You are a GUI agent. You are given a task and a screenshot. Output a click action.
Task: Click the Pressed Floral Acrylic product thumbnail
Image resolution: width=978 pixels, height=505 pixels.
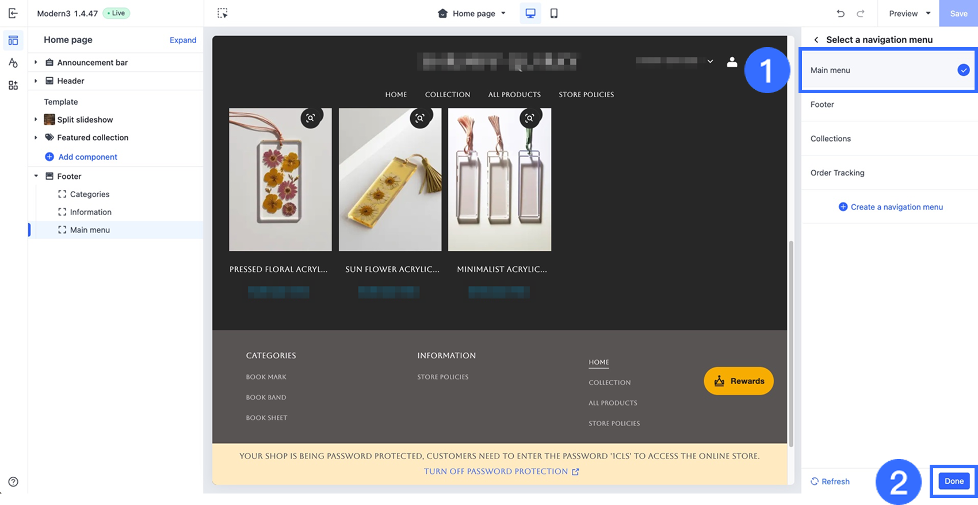point(280,179)
